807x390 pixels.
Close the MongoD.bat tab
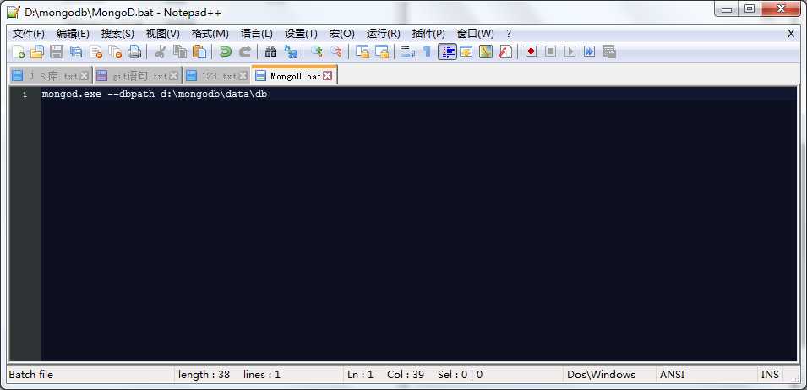tap(327, 76)
